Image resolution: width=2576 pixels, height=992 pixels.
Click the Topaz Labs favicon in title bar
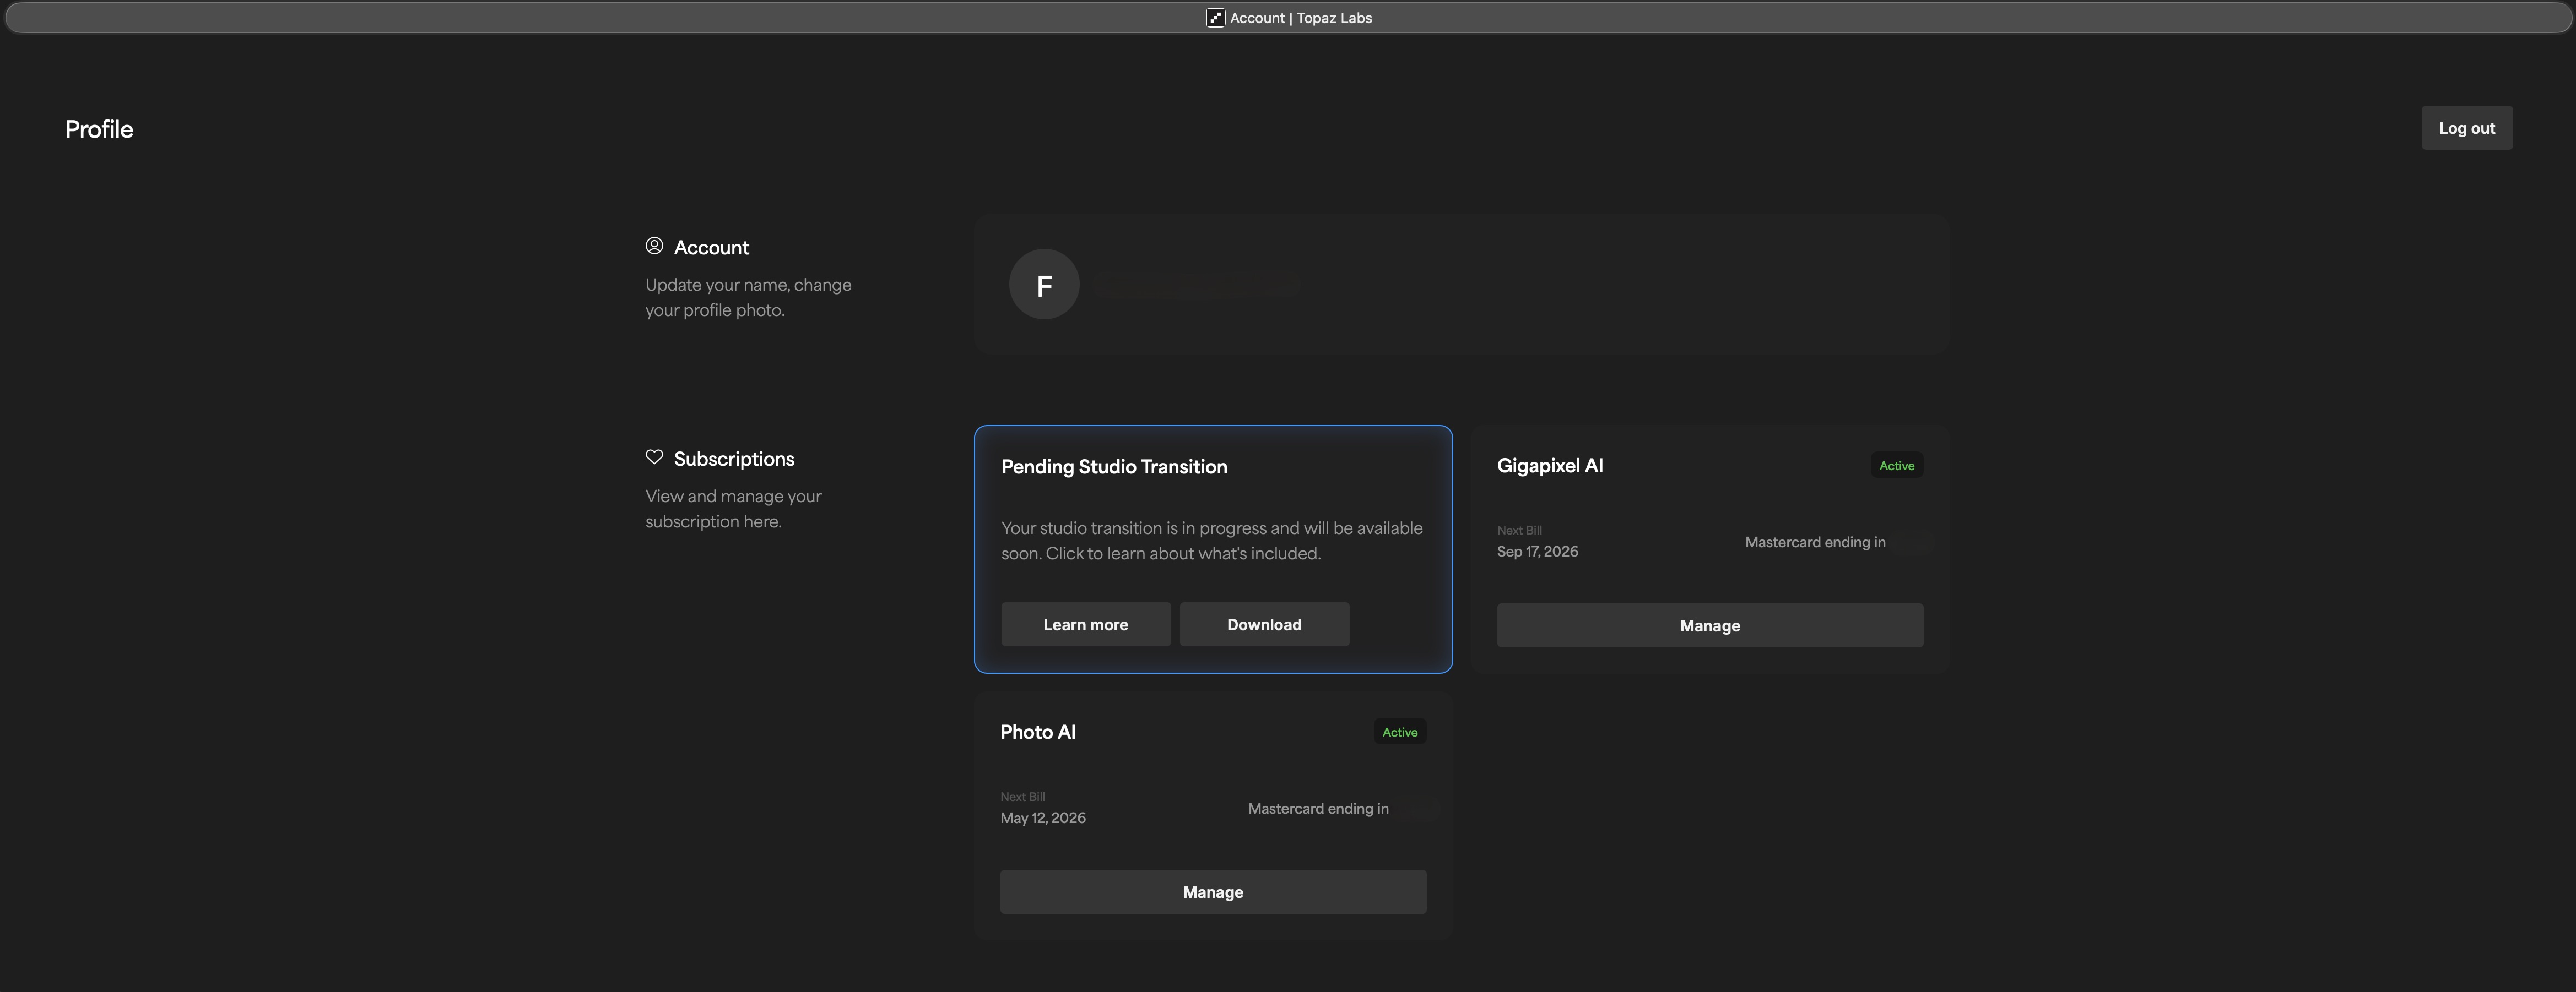(1215, 18)
